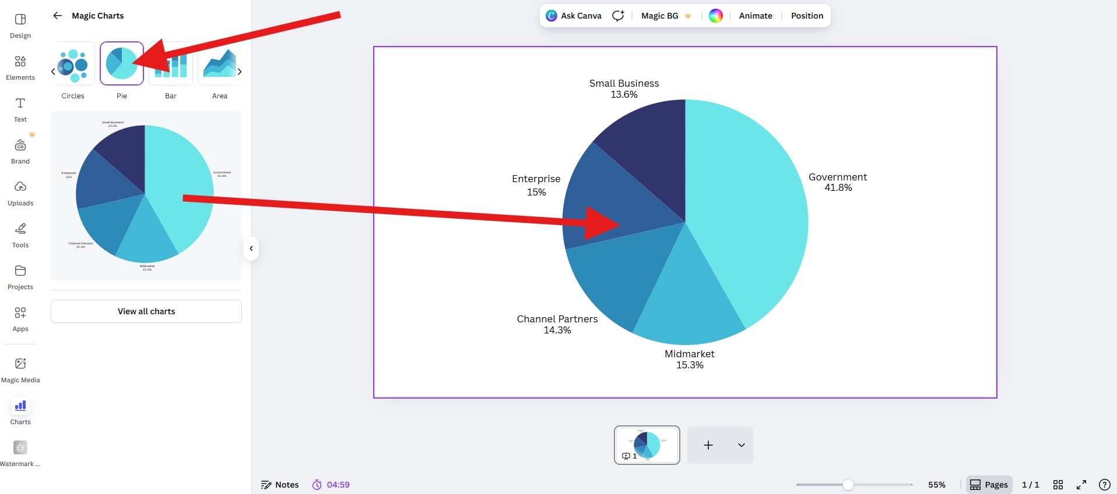Open the rainbow color picker
Viewport: 1117px width, 494px height.
point(716,16)
